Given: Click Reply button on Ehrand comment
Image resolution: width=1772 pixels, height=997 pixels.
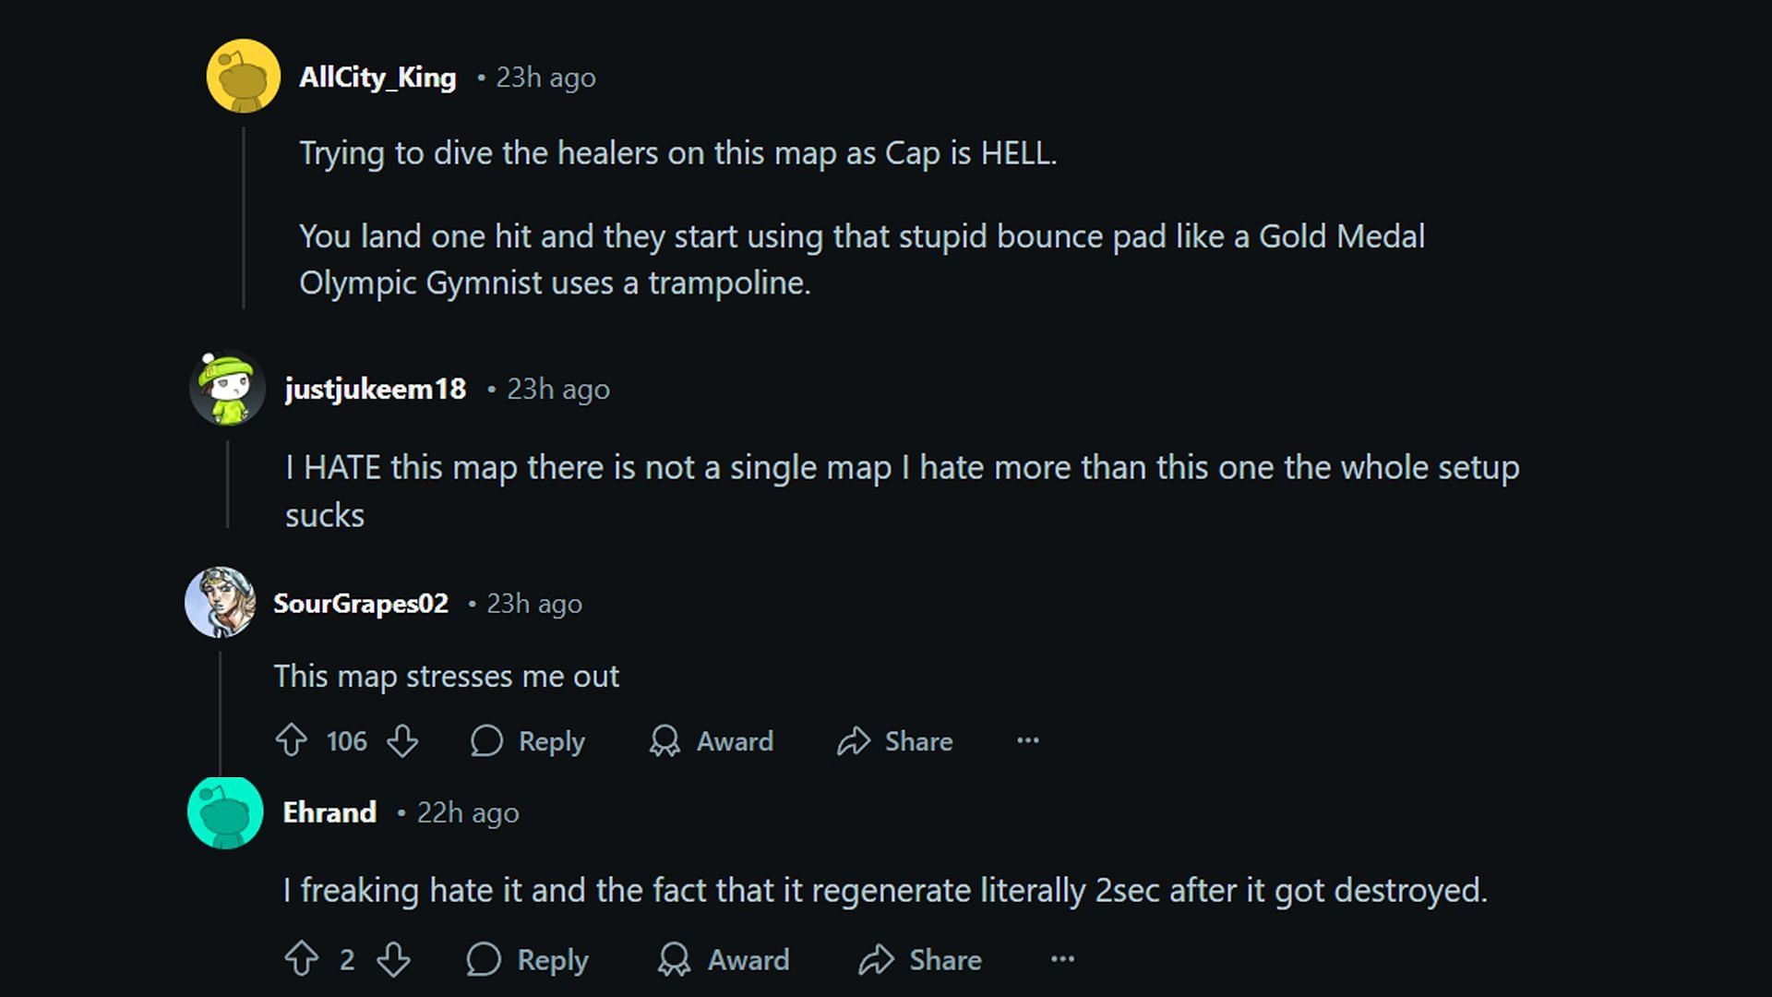Looking at the screenshot, I should pos(532,960).
